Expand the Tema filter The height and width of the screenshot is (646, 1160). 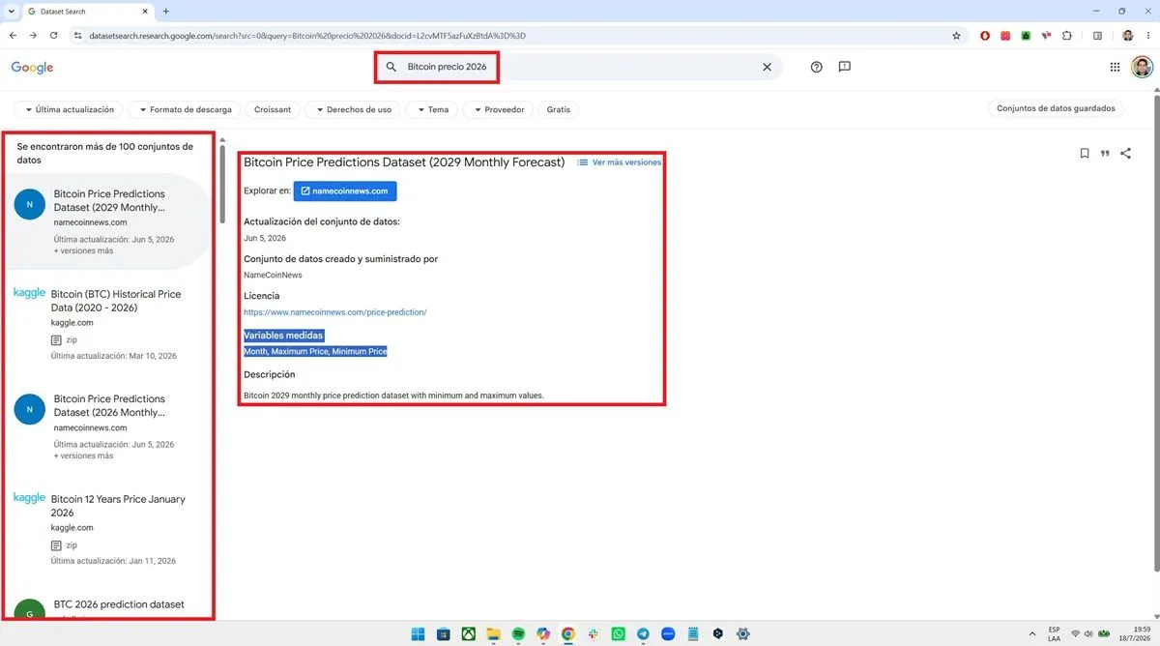(432, 109)
